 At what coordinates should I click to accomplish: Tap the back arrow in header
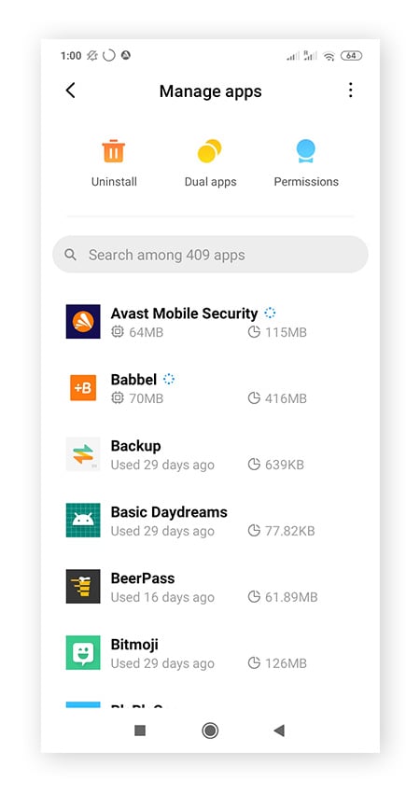point(71,90)
